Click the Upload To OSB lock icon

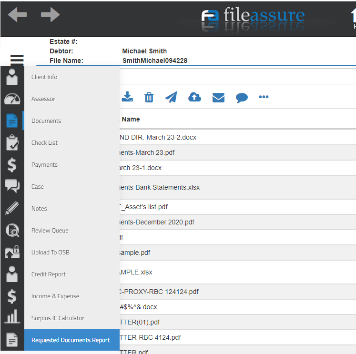[x=12, y=252]
